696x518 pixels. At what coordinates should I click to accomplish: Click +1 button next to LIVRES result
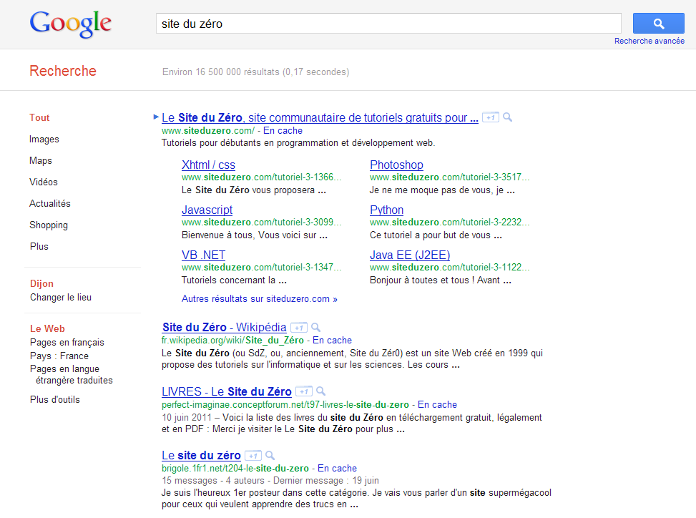click(304, 391)
